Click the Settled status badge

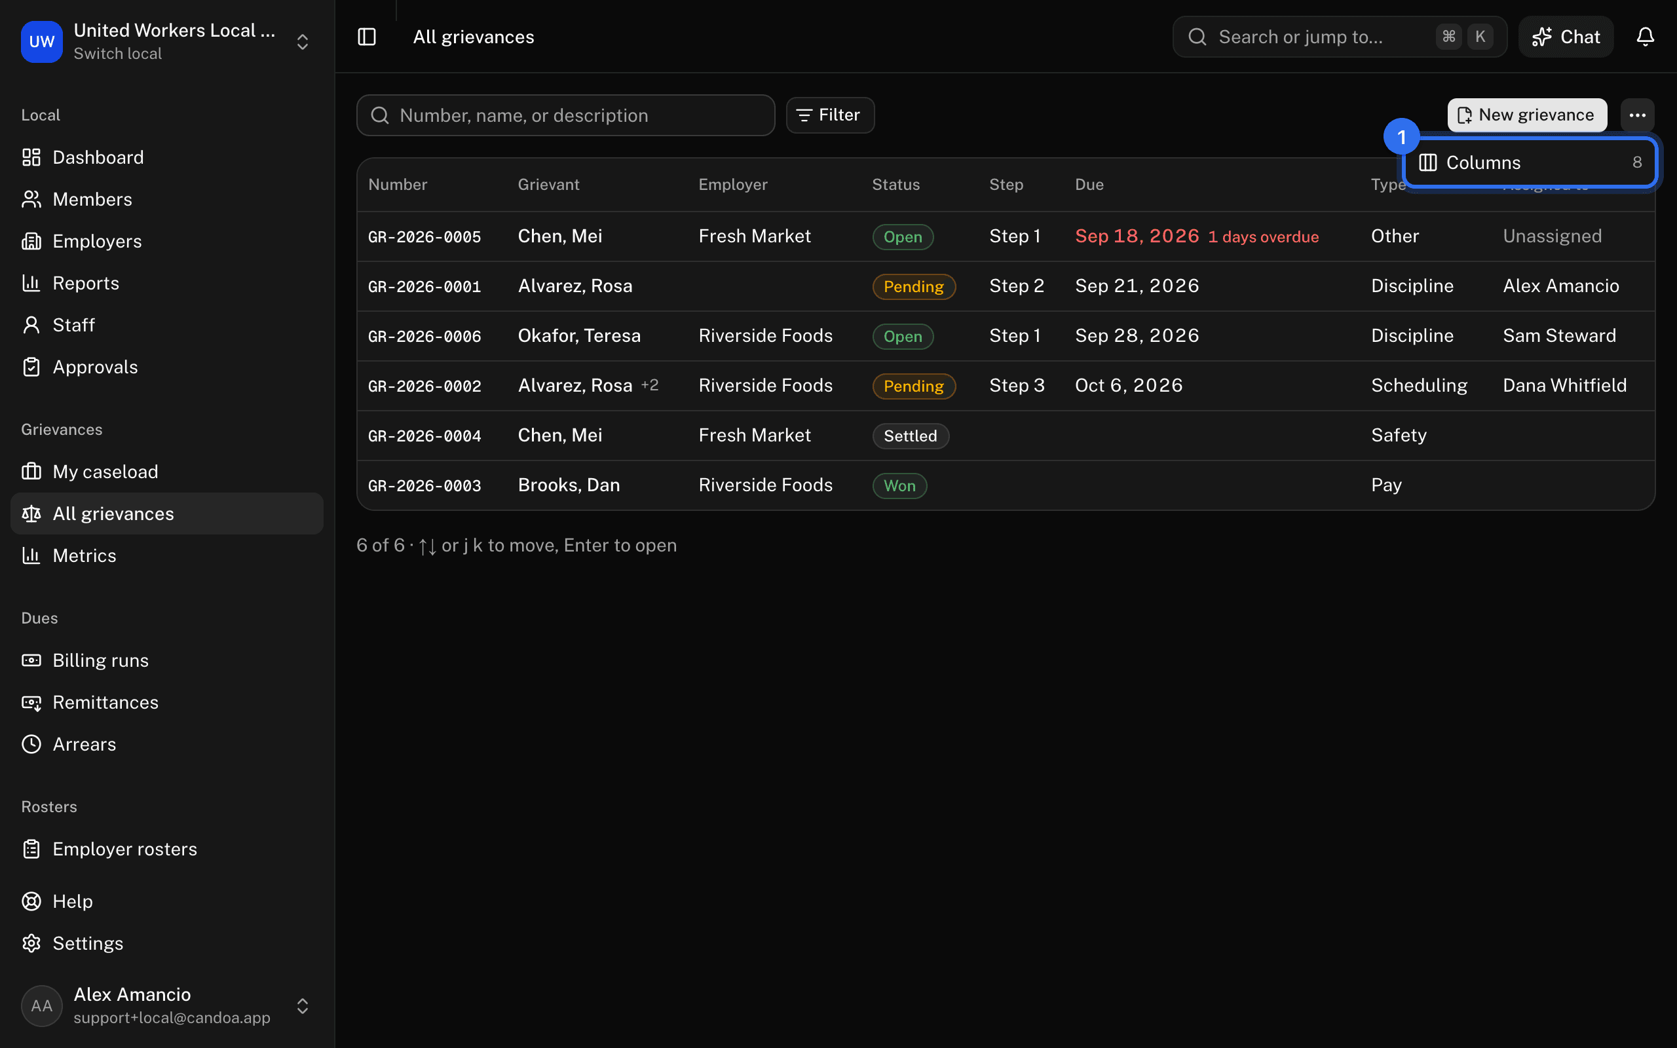pos(910,436)
